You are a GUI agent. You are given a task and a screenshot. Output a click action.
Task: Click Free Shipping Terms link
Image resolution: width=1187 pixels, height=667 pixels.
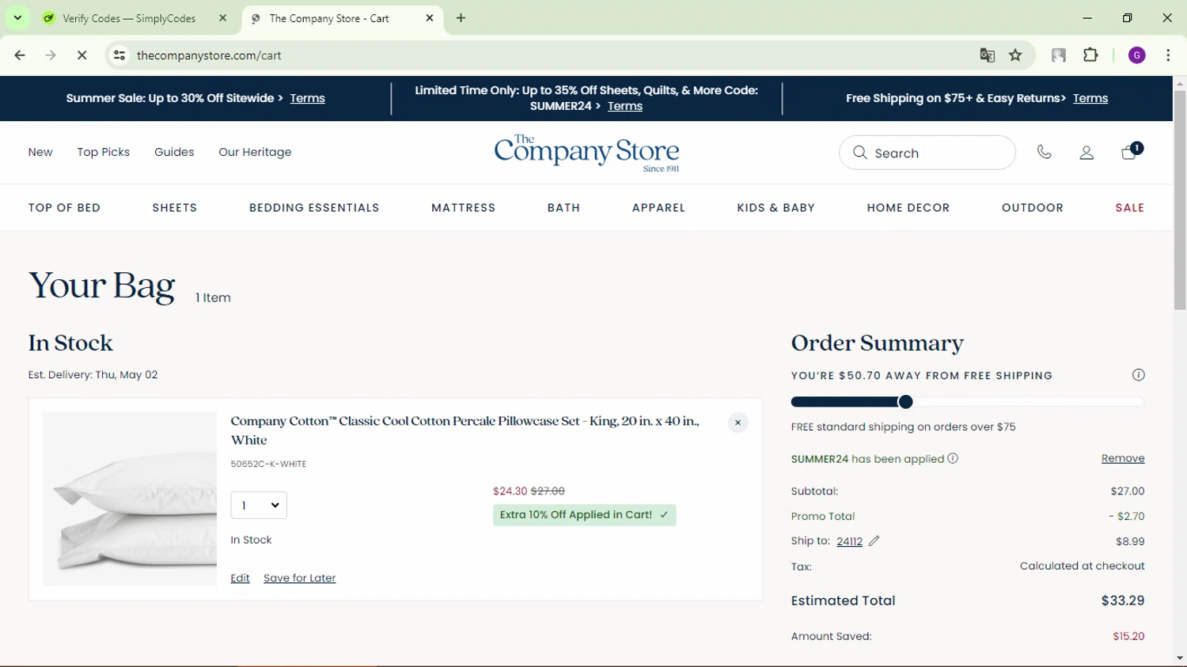point(1090,98)
